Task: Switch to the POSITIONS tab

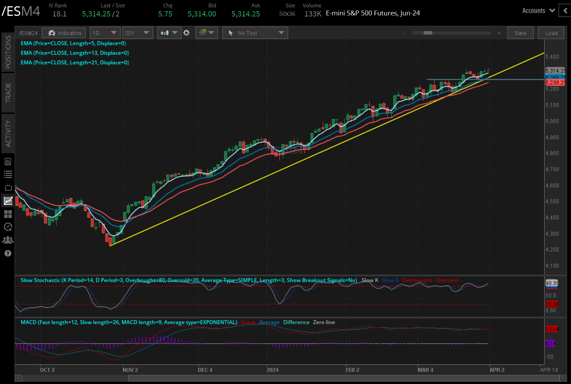Action: point(8,52)
